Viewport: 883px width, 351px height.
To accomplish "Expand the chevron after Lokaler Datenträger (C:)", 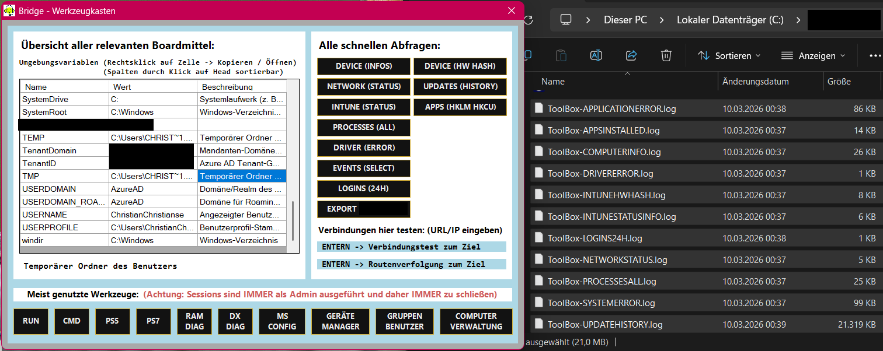I will tap(798, 19).
